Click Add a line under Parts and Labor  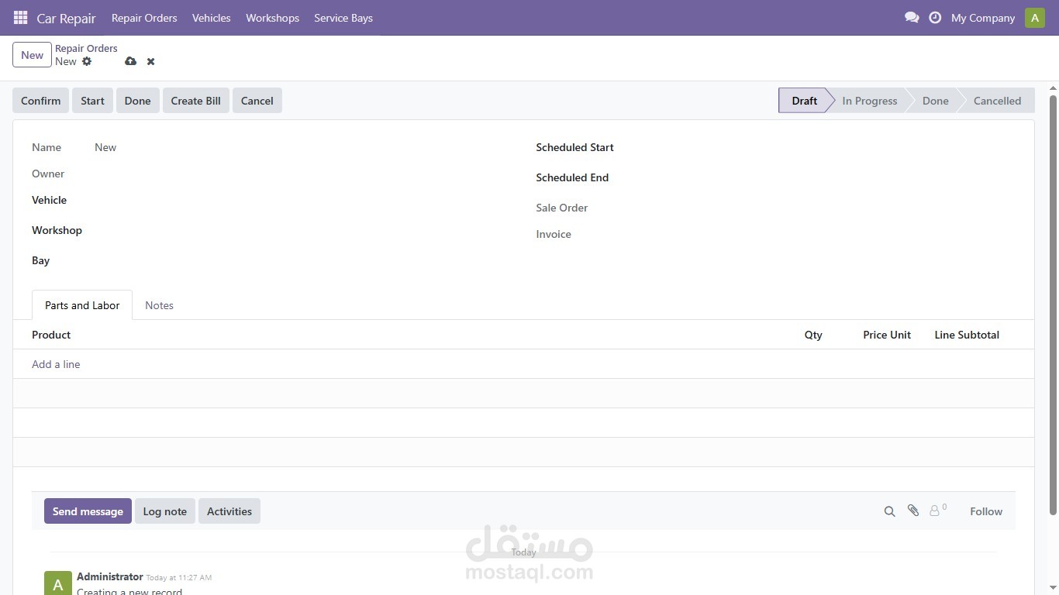pos(56,363)
